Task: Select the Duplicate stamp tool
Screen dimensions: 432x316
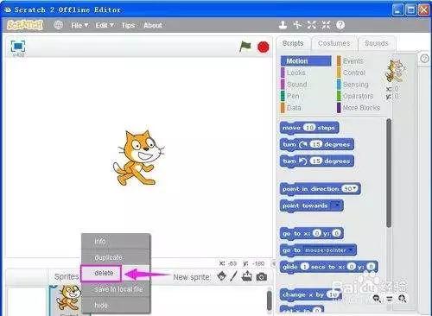Action: point(283,25)
